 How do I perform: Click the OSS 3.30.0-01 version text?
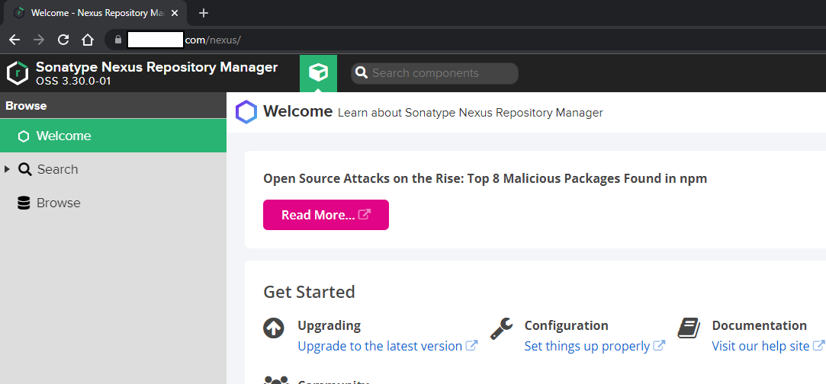click(73, 82)
